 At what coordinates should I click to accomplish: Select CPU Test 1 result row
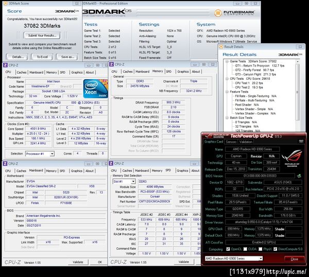(x=249, y=83)
